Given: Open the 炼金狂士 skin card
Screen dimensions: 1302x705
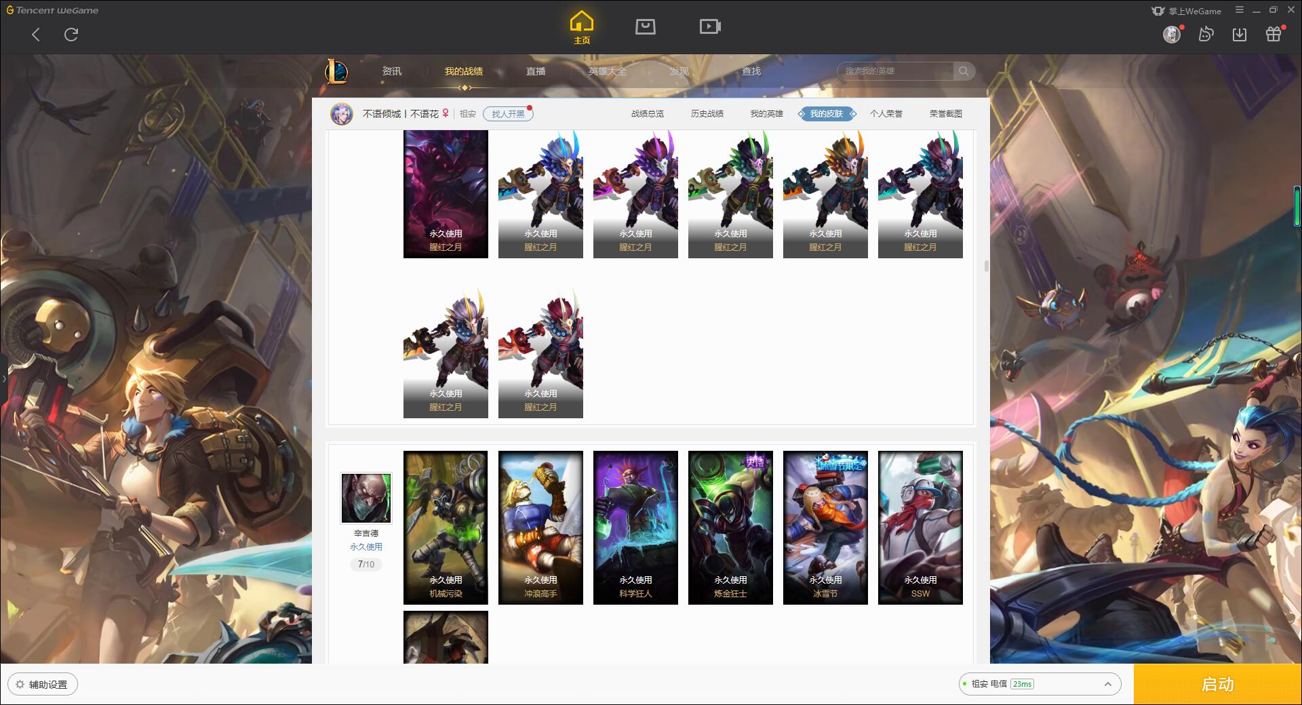Looking at the screenshot, I should click(730, 527).
